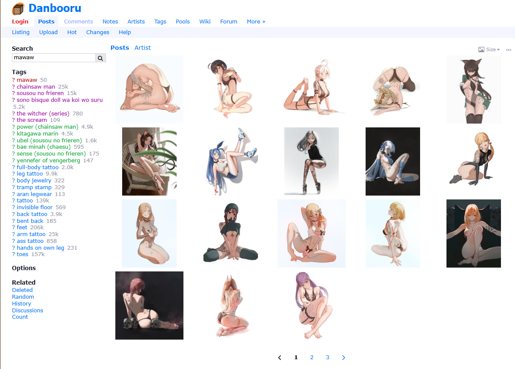Open the Upload subnavigation link
The image size is (515, 369).
[49, 32]
